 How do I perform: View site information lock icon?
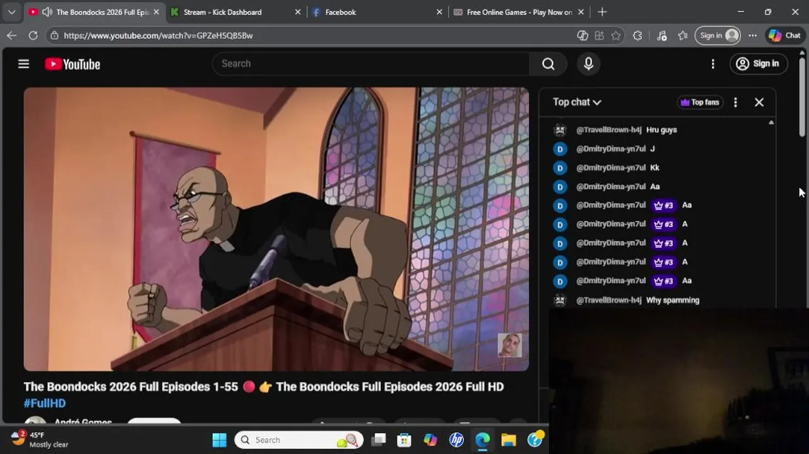coord(55,36)
